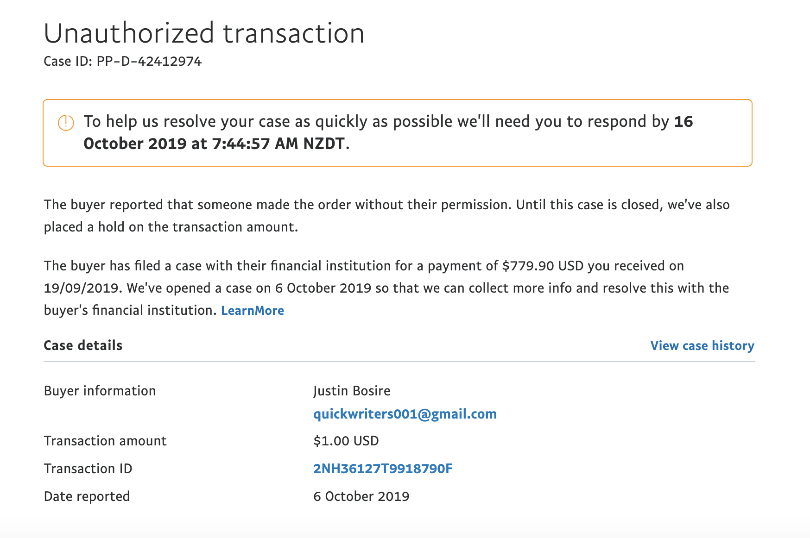Click the buyer email quickwriters001@gmail.com
The width and height of the screenshot is (810, 538).
(x=405, y=414)
